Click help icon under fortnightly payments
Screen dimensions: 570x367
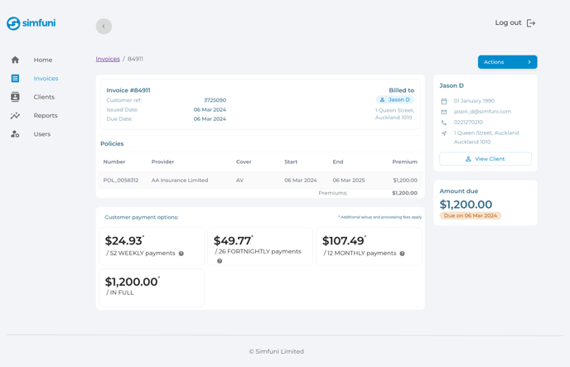220,261
